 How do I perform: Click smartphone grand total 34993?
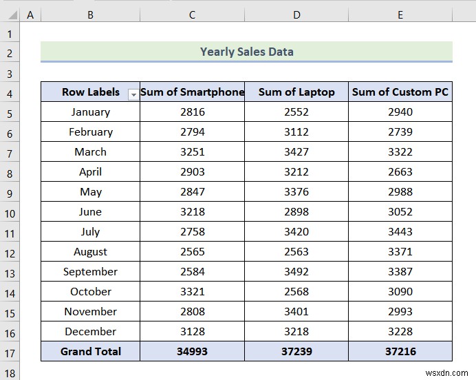coord(192,351)
